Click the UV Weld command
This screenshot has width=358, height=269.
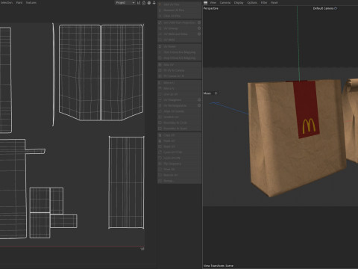click(180, 40)
